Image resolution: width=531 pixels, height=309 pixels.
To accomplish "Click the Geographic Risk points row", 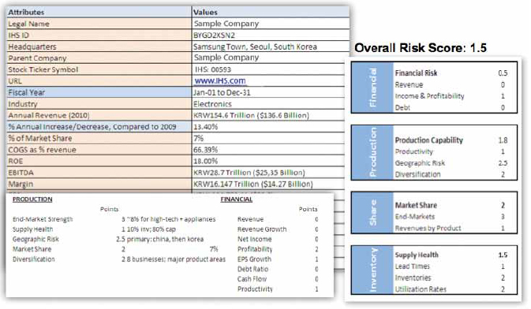I will 108,240.
